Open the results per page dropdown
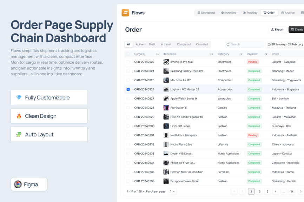This screenshot has width=304, height=202. coord(172,191)
